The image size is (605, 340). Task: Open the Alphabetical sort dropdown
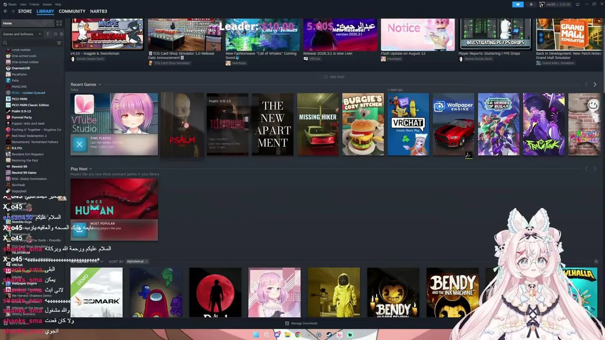pyautogui.click(x=137, y=261)
